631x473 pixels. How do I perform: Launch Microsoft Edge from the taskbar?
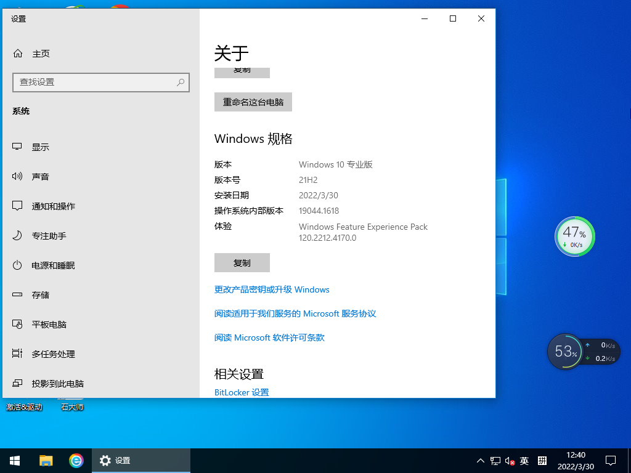pyautogui.click(x=76, y=460)
